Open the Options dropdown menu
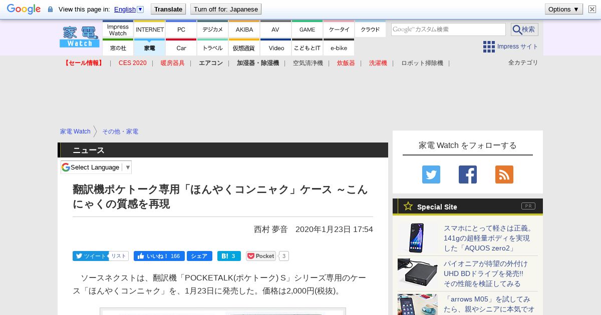Image resolution: width=601 pixels, height=315 pixels. 563,9
